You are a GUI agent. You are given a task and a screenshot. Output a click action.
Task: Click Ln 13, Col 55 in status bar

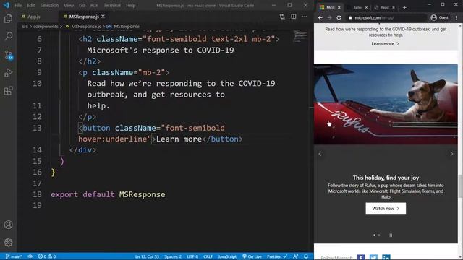147,256
